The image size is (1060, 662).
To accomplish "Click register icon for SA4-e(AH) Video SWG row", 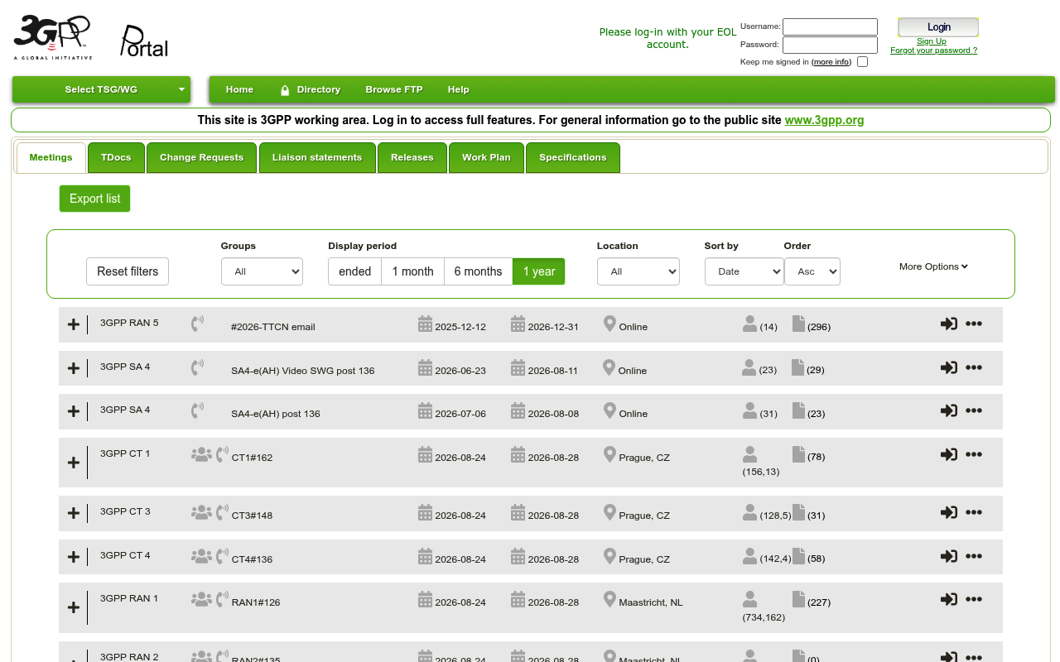I will [x=949, y=367].
